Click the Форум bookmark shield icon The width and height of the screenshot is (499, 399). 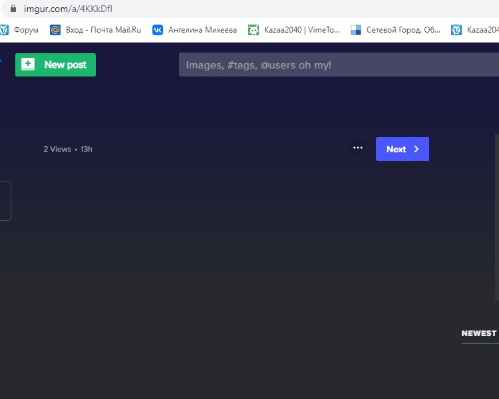(3, 30)
